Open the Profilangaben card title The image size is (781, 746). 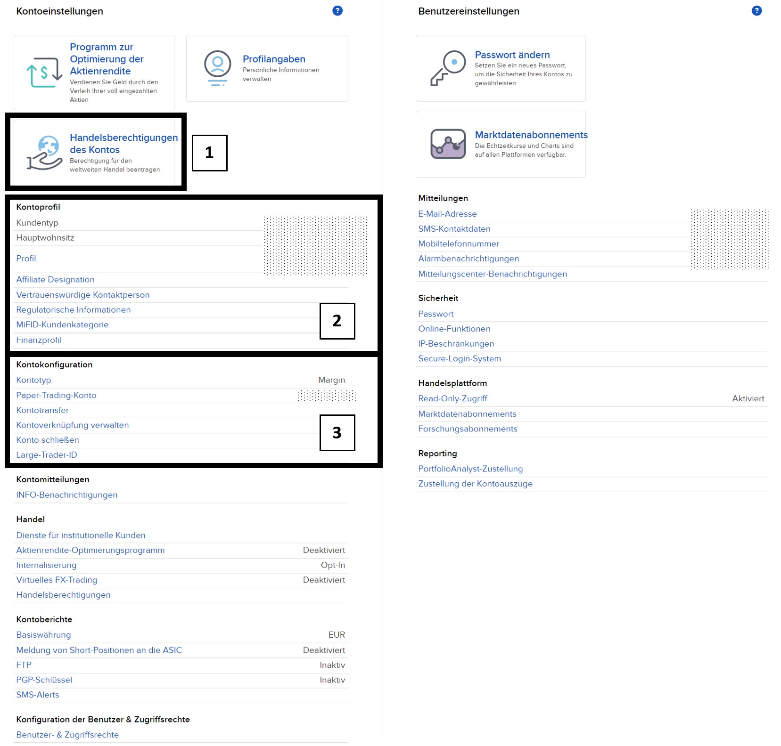(274, 59)
